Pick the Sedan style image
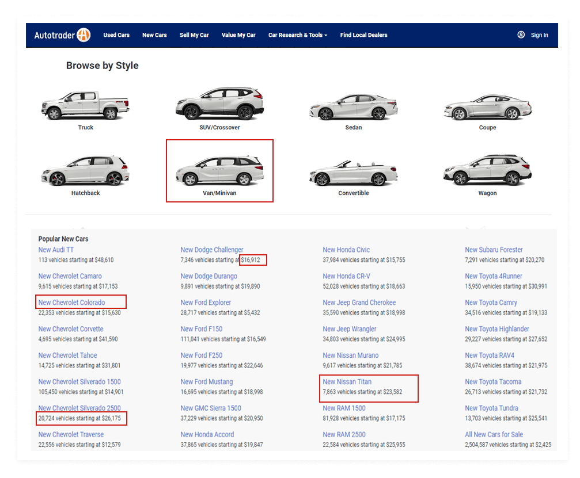This screenshot has height=478, width=580. (353, 106)
